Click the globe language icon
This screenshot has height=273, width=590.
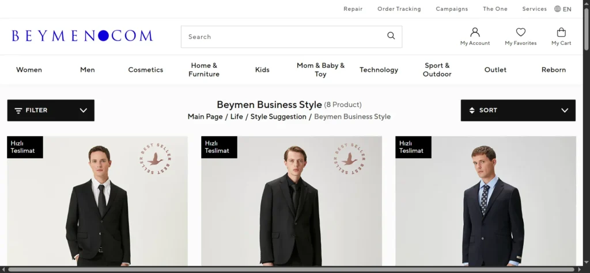tap(557, 9)
